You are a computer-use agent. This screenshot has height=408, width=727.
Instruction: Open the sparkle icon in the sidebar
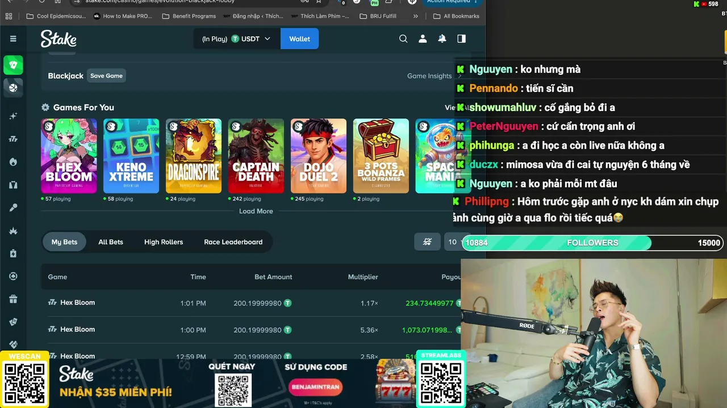pyautogui.click(x=13, y=116)
